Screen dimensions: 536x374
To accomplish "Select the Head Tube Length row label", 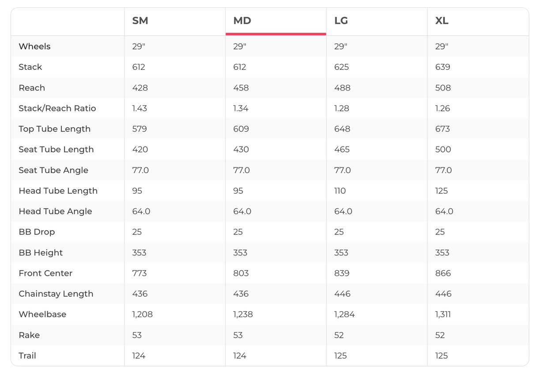I will pyautogui.click(x=58, y=191).
